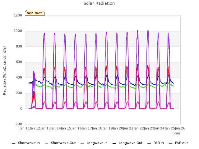Click the Jan 11 x-axis date label
Viewport: 199px width, 149px height.
25,128
